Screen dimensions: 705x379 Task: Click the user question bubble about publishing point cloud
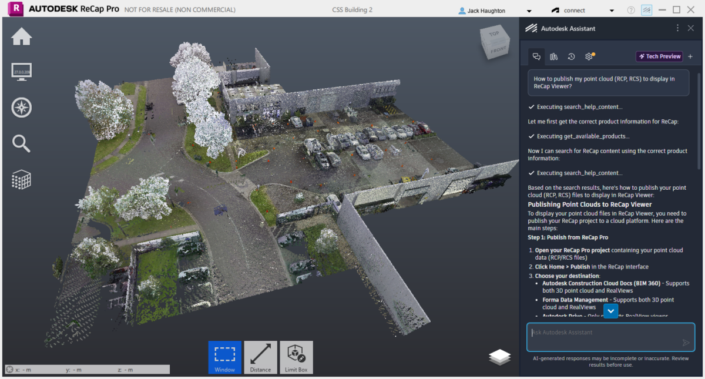[608, 82]
